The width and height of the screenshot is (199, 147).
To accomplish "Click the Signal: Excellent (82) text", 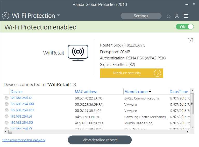I will click(x=118, y=65).
